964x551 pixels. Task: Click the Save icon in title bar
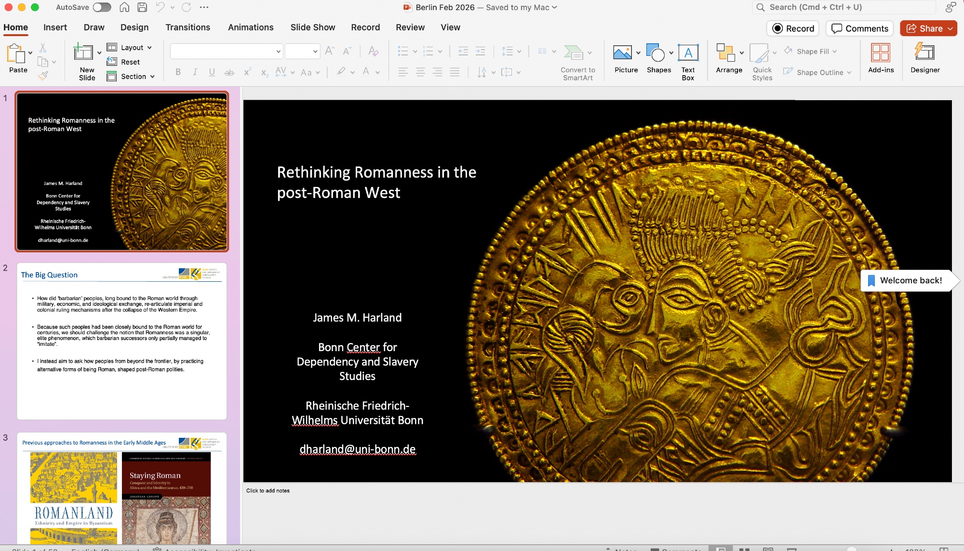pyautogui.click(x=142, y=7)
